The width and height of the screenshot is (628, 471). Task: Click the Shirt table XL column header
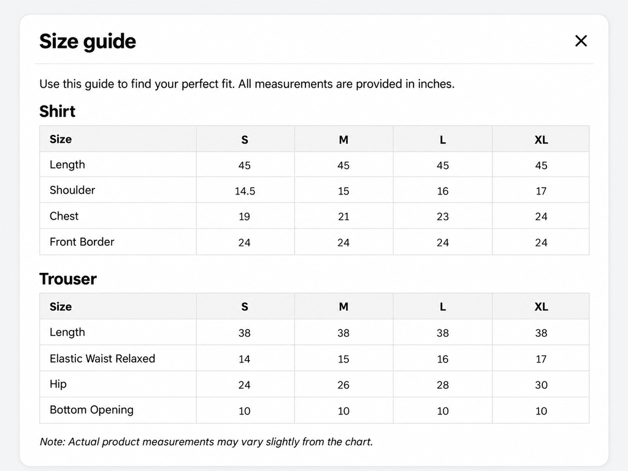click(x=541, y=140)
